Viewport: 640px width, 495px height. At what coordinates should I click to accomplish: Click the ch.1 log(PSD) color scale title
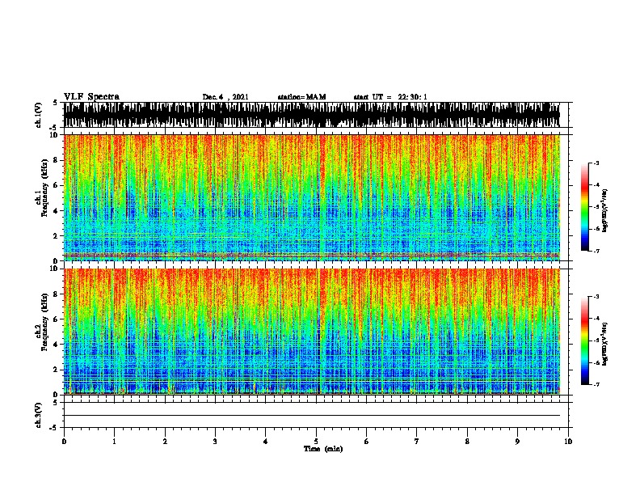(x=605, y=211)
